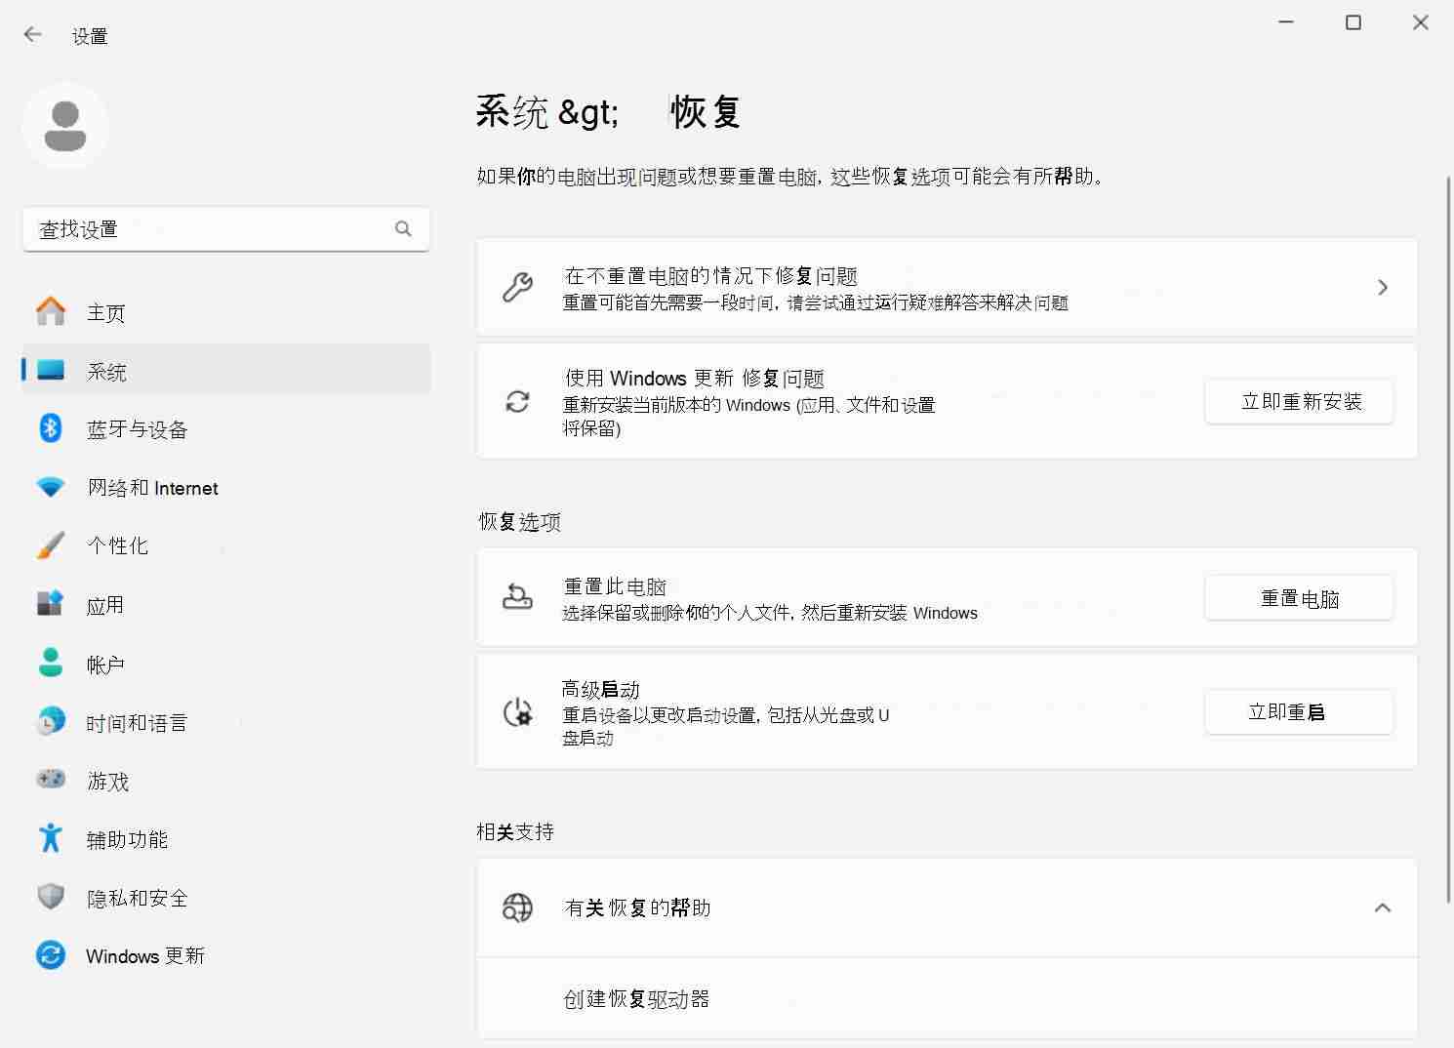1454x1048 pixels.
Task: Open Gaming settings via the controller icon
Action: [50, 780]
